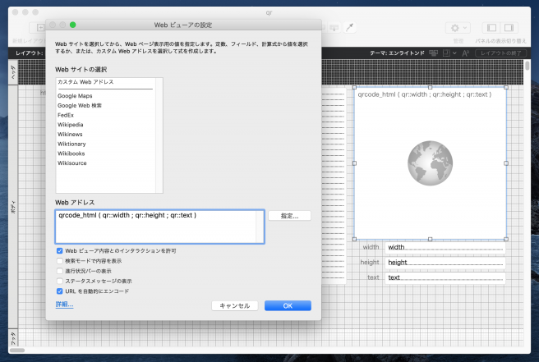Click the Exit Layout button
Viewport: 539px width, 362px height.
500,53
